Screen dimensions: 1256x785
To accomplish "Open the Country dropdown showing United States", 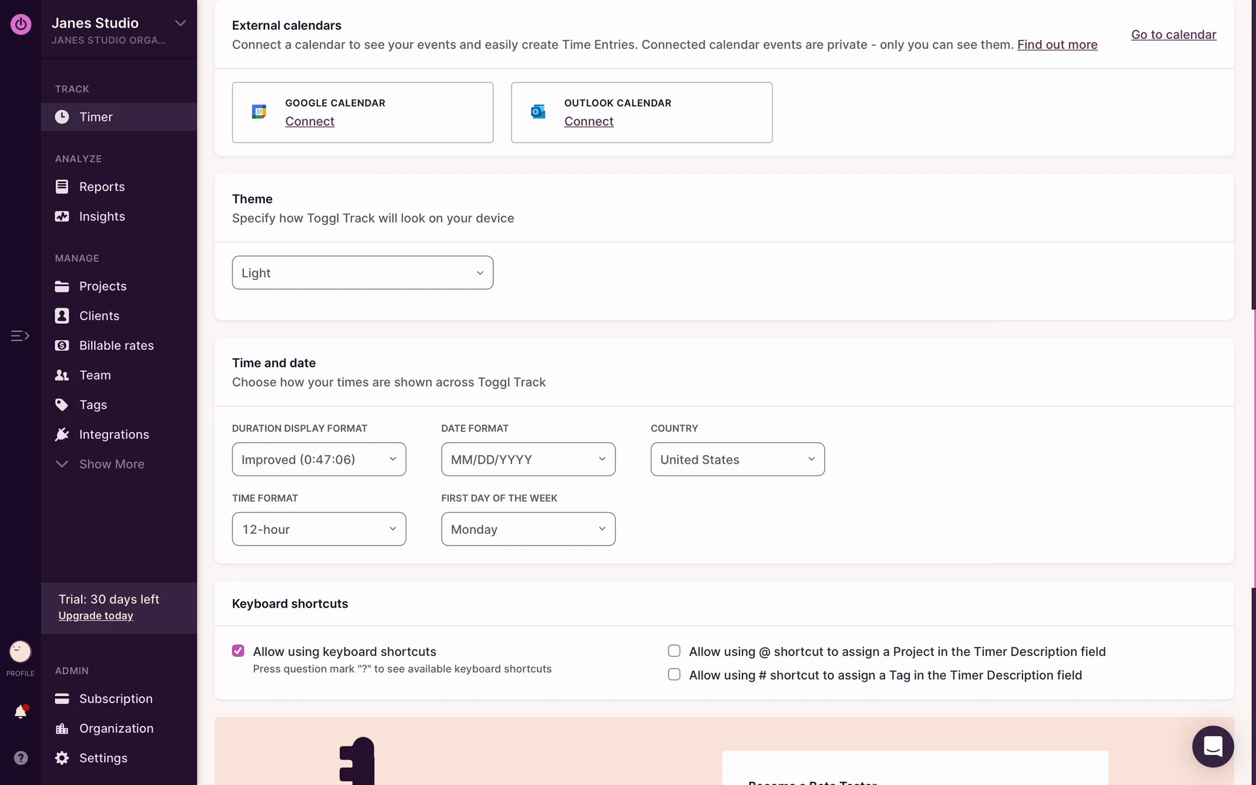I will pos(737,459).
